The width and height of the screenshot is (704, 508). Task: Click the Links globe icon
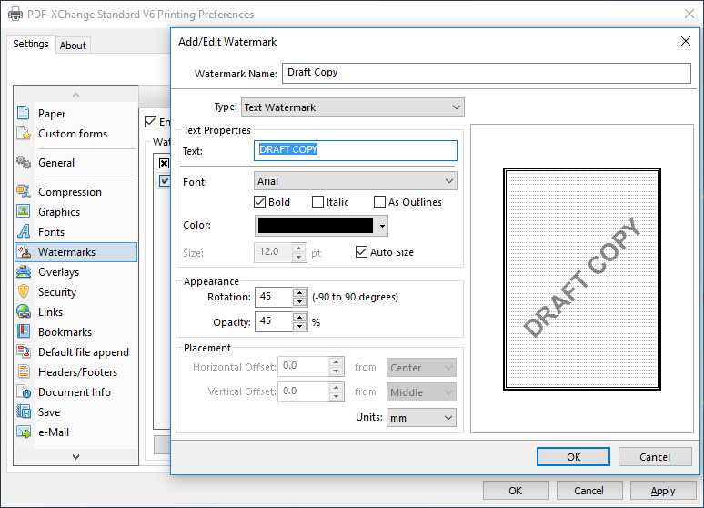click(24, 311)
